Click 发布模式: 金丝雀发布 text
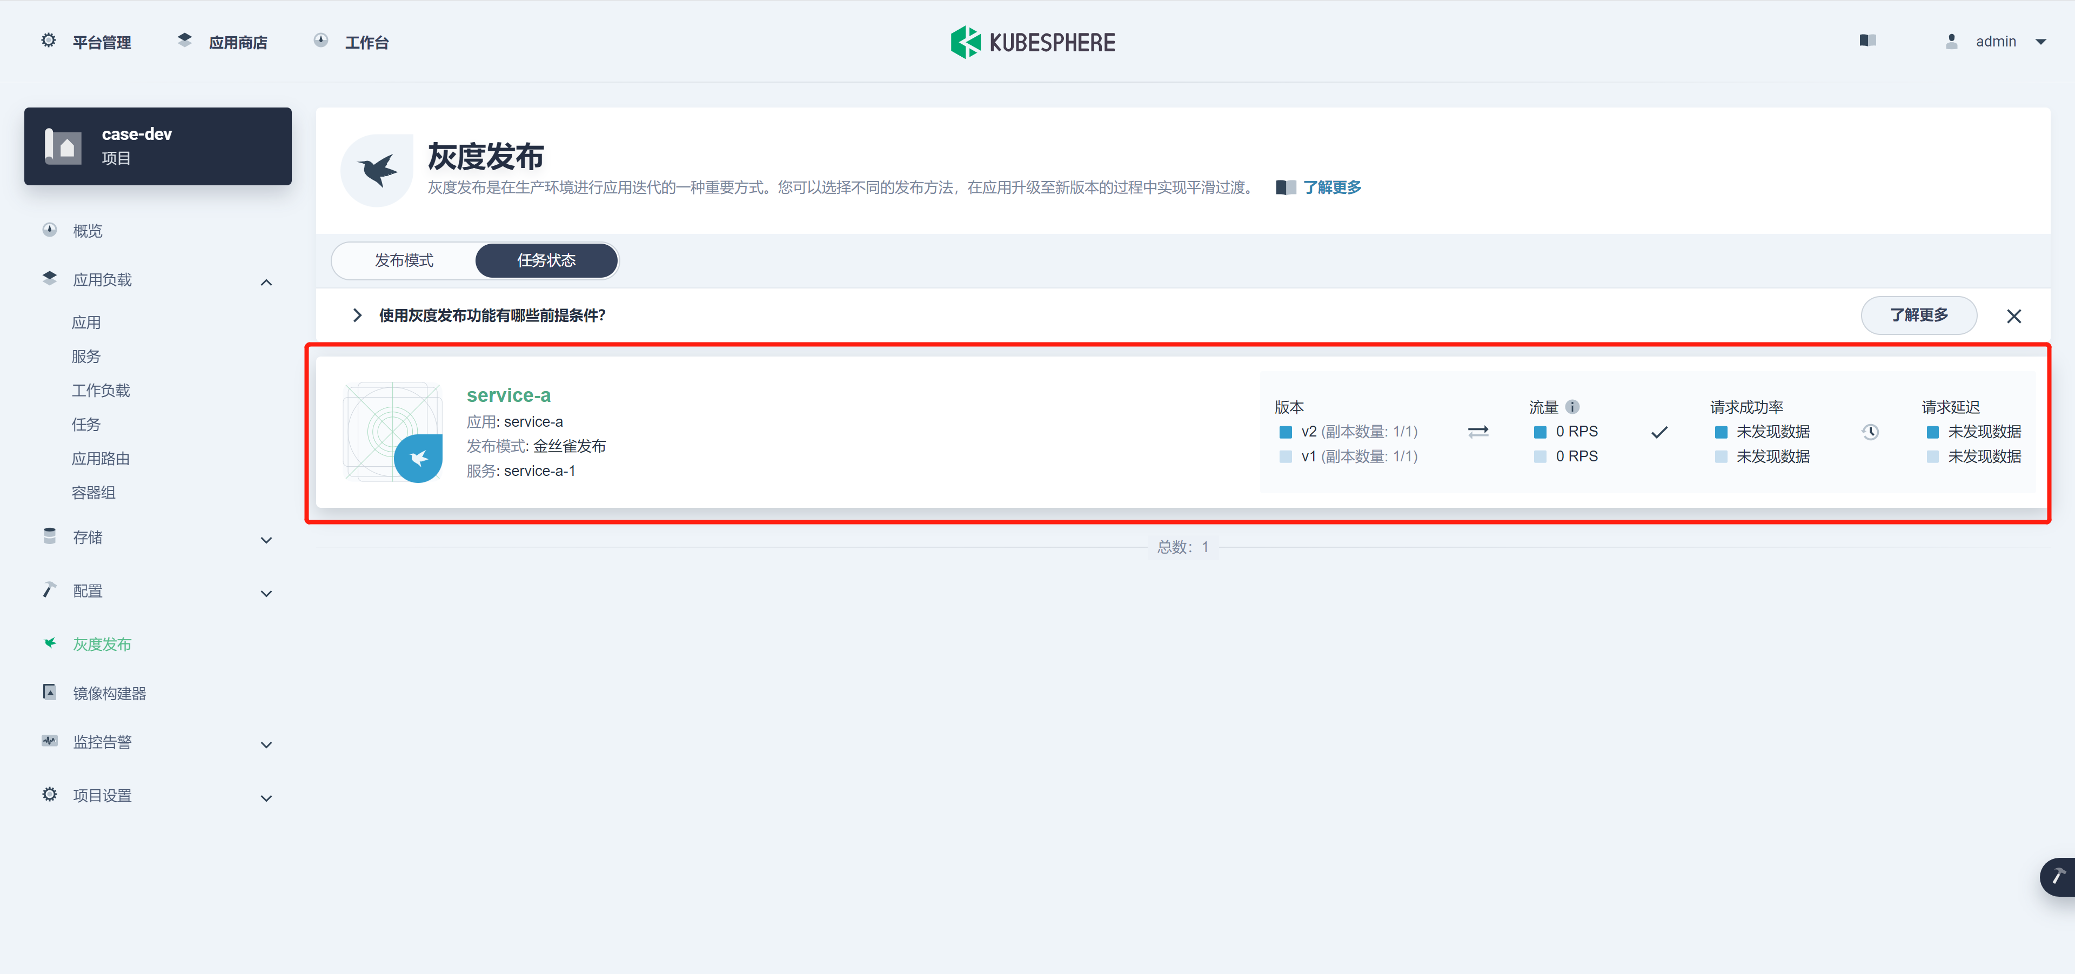The height and width of the screenshot is (974, 2075). click(x=537, y=446)
